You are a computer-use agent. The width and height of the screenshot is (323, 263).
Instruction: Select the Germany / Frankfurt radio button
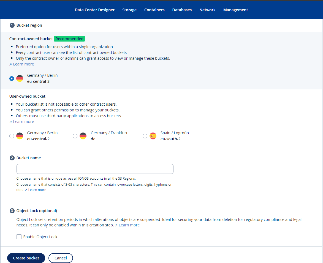(75, 136)
